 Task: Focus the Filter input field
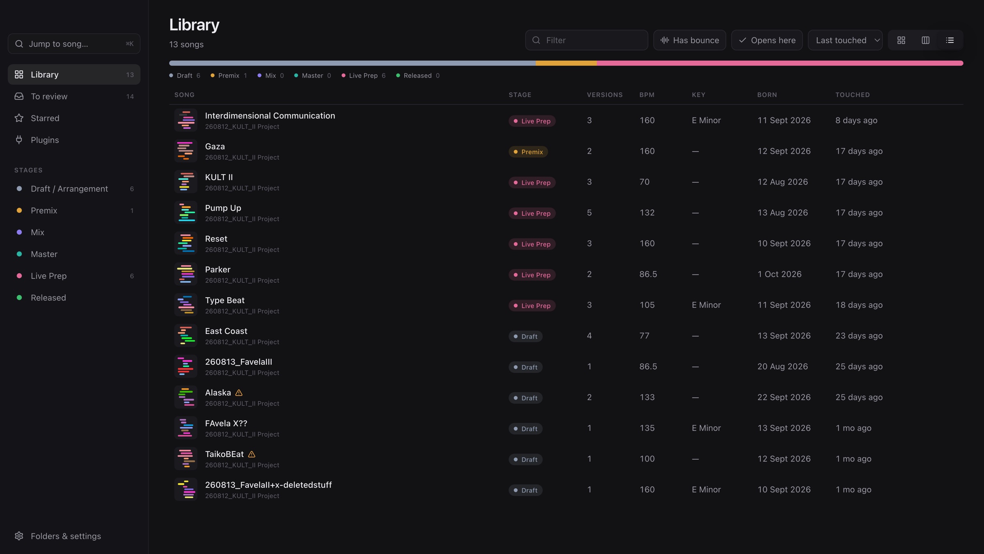586,40
